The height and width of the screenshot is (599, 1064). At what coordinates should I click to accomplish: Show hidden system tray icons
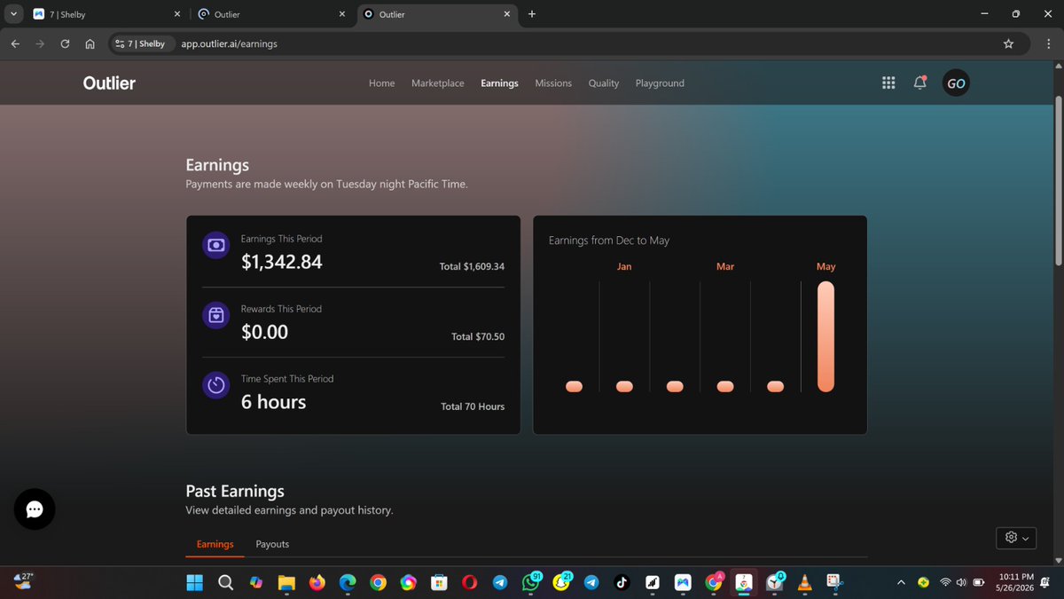click(901, 583)
